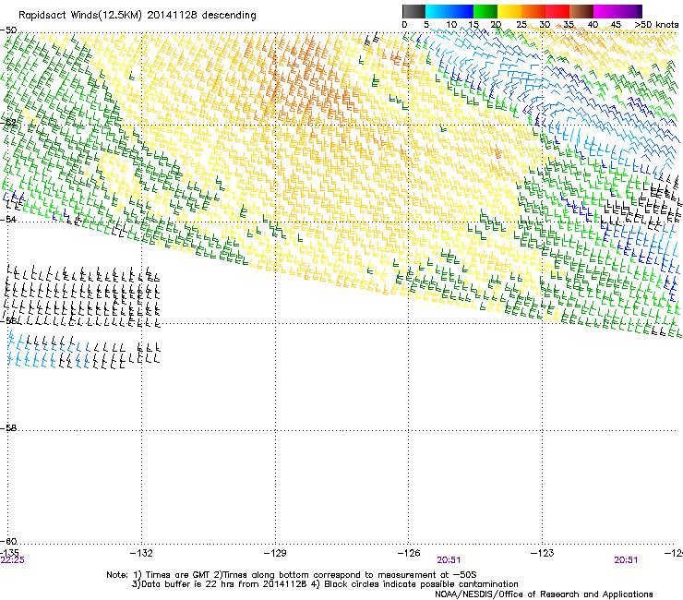Click the '-132' longitude label
683x600 pixels.
141,553
